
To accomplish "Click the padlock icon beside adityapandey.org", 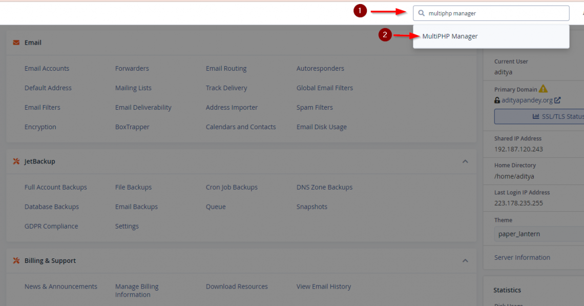I will point(496,100).
